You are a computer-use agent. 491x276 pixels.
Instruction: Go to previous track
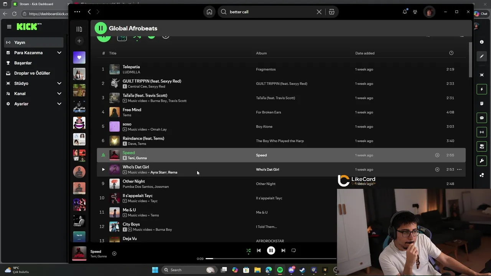tap(259, 251)
